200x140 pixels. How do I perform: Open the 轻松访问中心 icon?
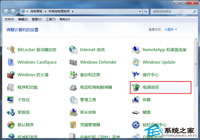(136, 125)
